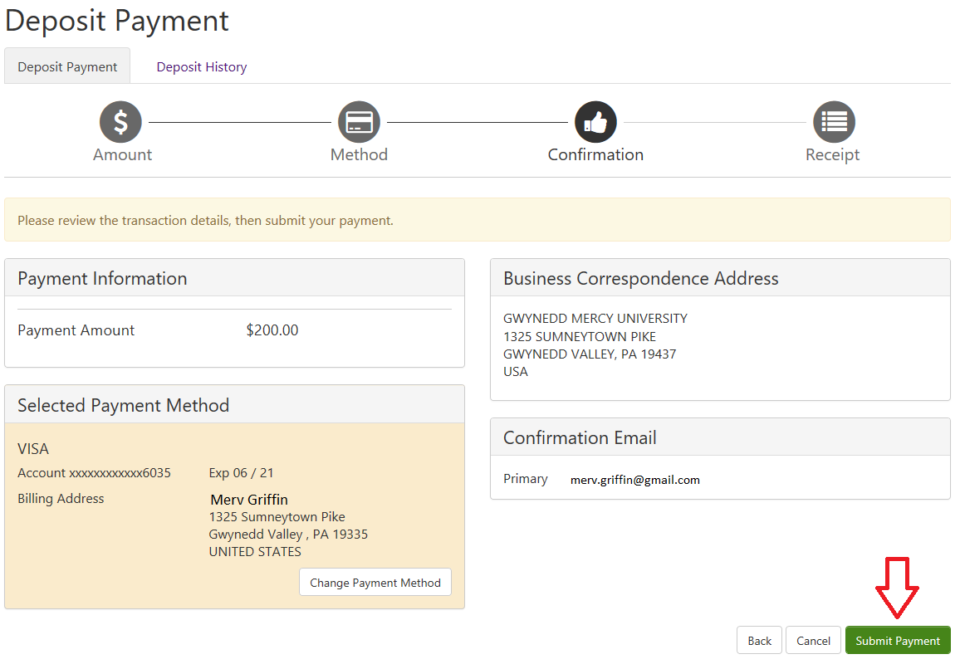Image resolution: width=960 pixels, height=664 pixels.
Task: Click the merv.griffin@gmail.com email address
Action: (x=635, y=480)
